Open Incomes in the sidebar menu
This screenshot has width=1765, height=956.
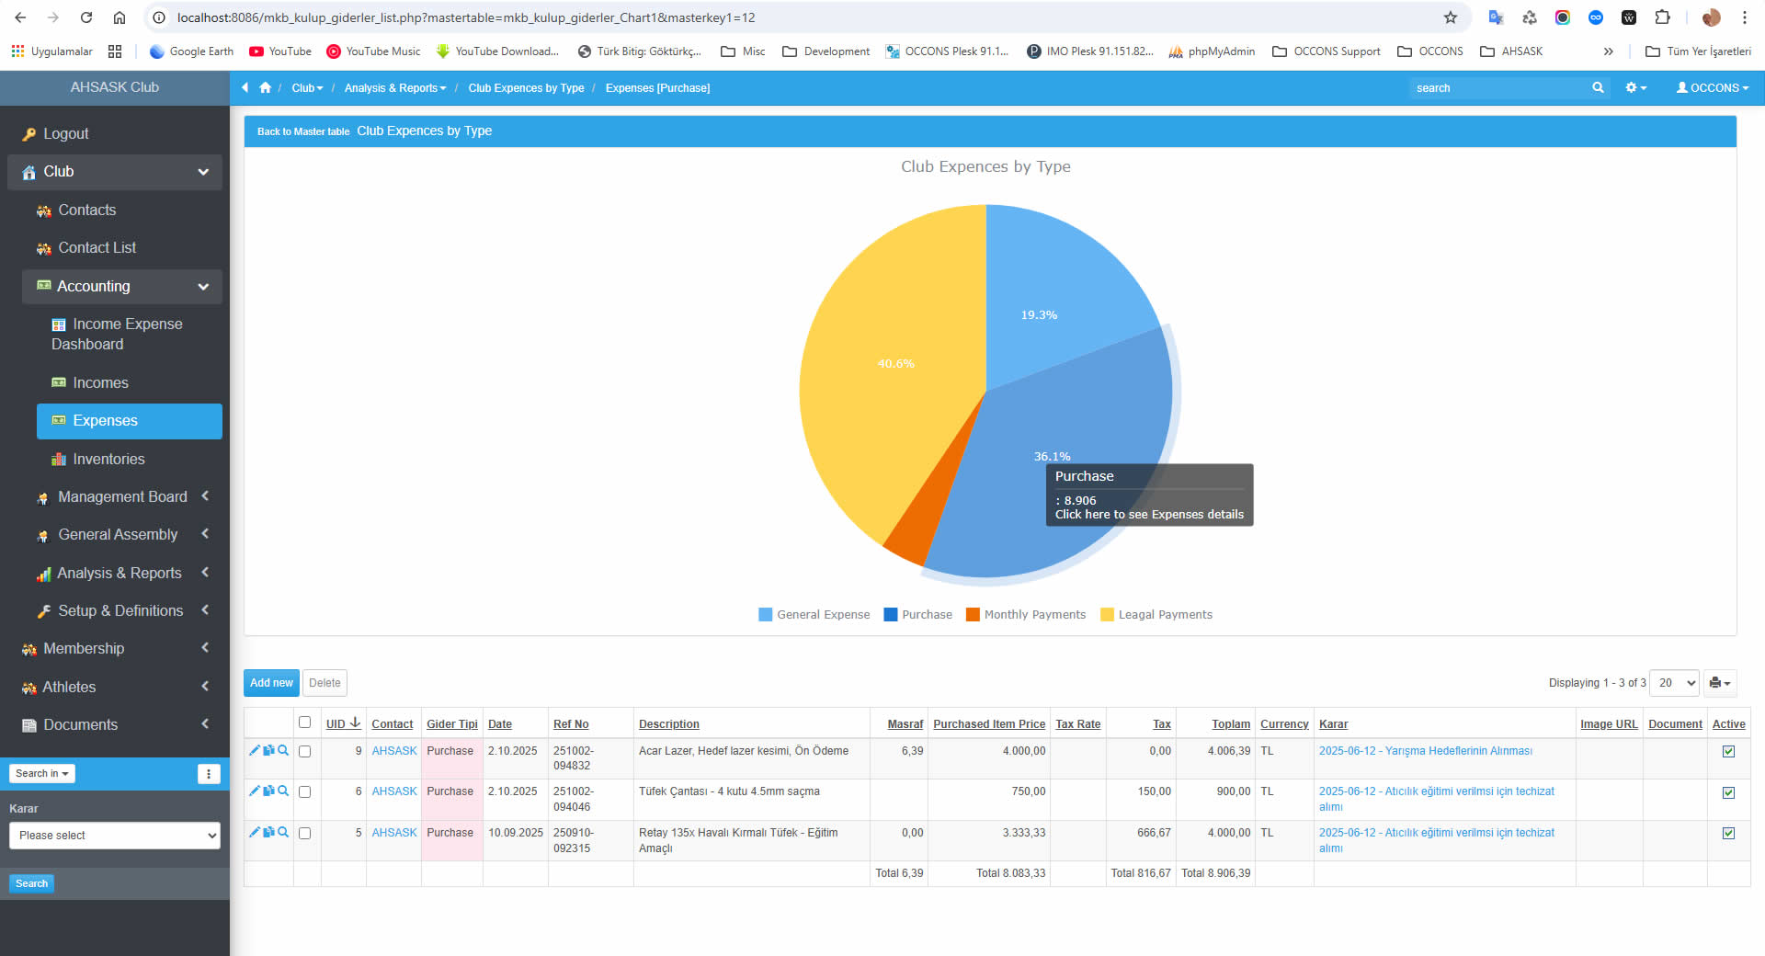pos(100,382)
